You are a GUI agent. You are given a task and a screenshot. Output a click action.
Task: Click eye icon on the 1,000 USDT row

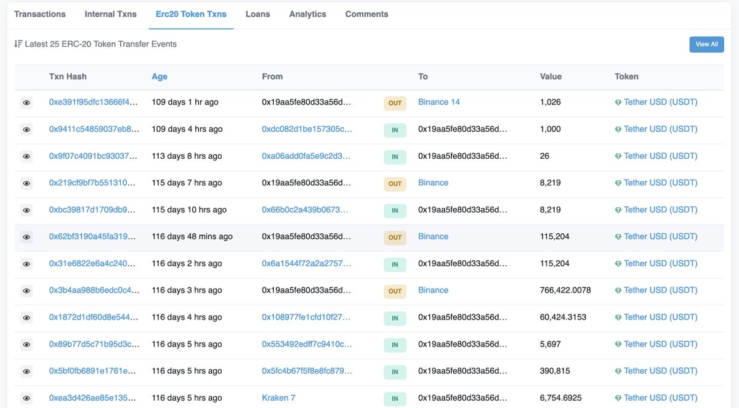[x=26, y=130]
